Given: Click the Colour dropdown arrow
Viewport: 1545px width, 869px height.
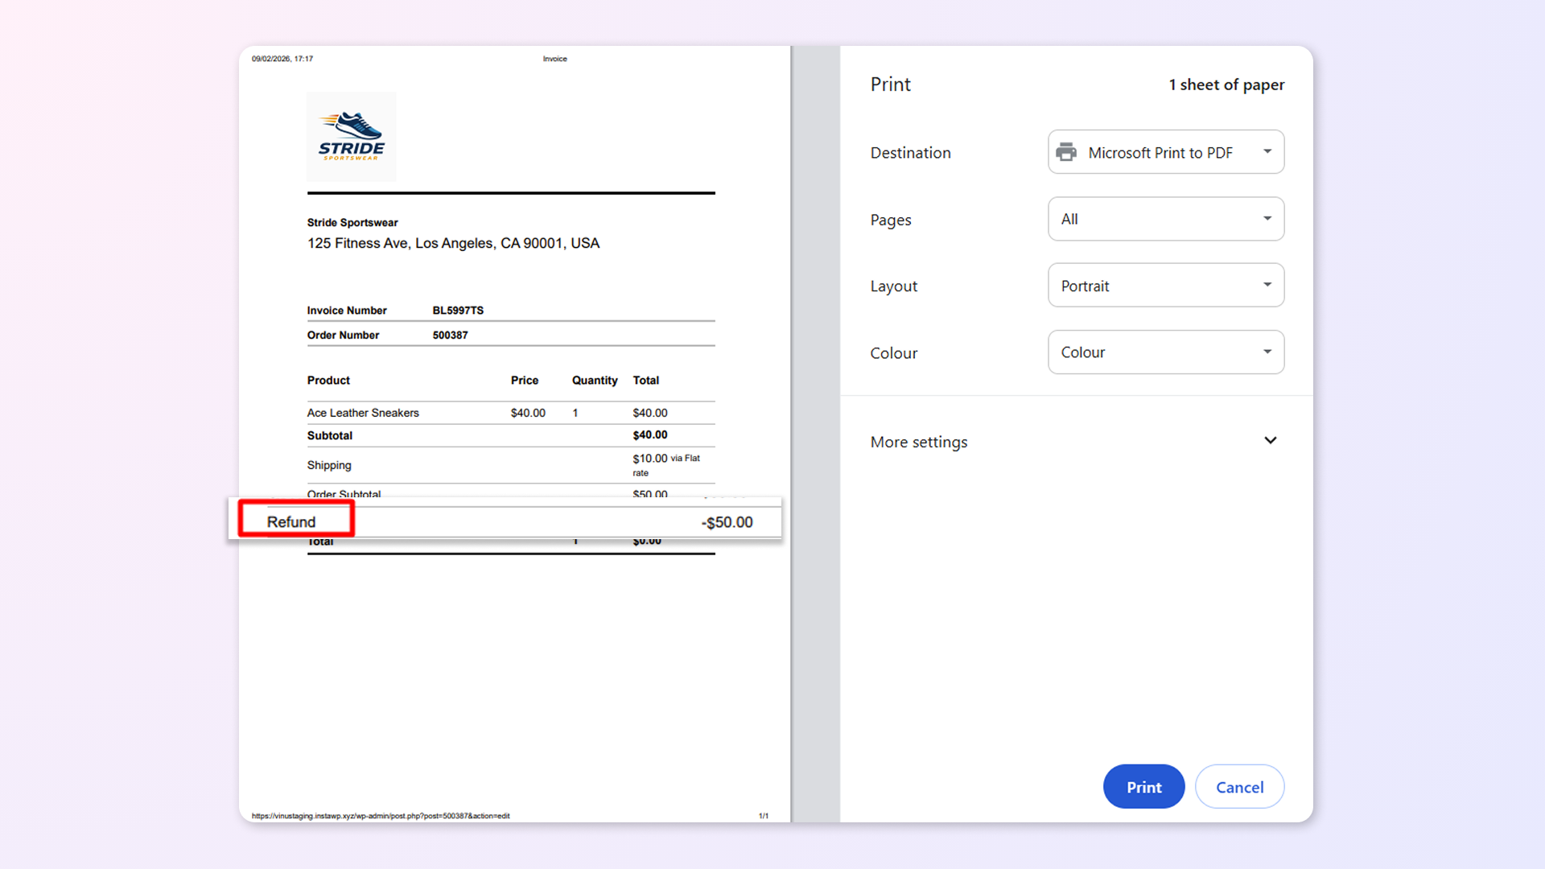Looking at the screenshot, I should 1267,352.
